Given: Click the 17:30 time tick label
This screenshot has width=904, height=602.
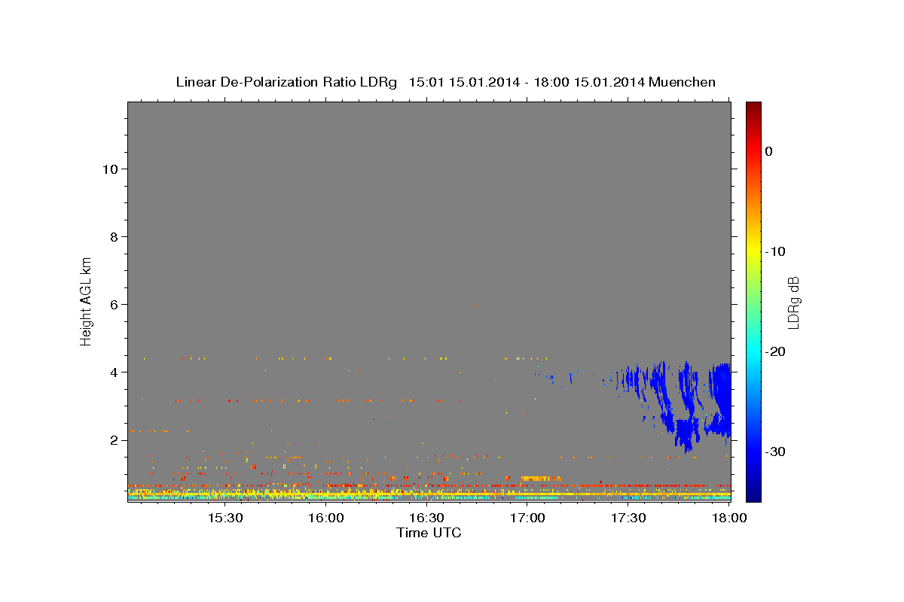Looking at the screenshot, I should [629, 518].
